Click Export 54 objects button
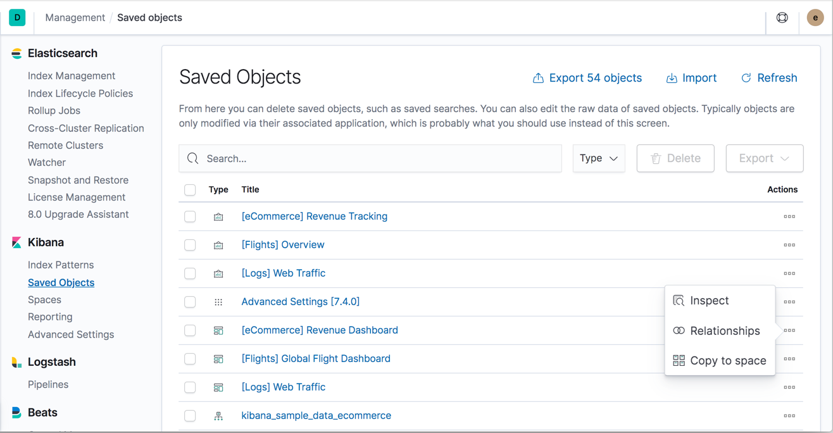This screenshot has width=833, height=433. click(587, 78)
